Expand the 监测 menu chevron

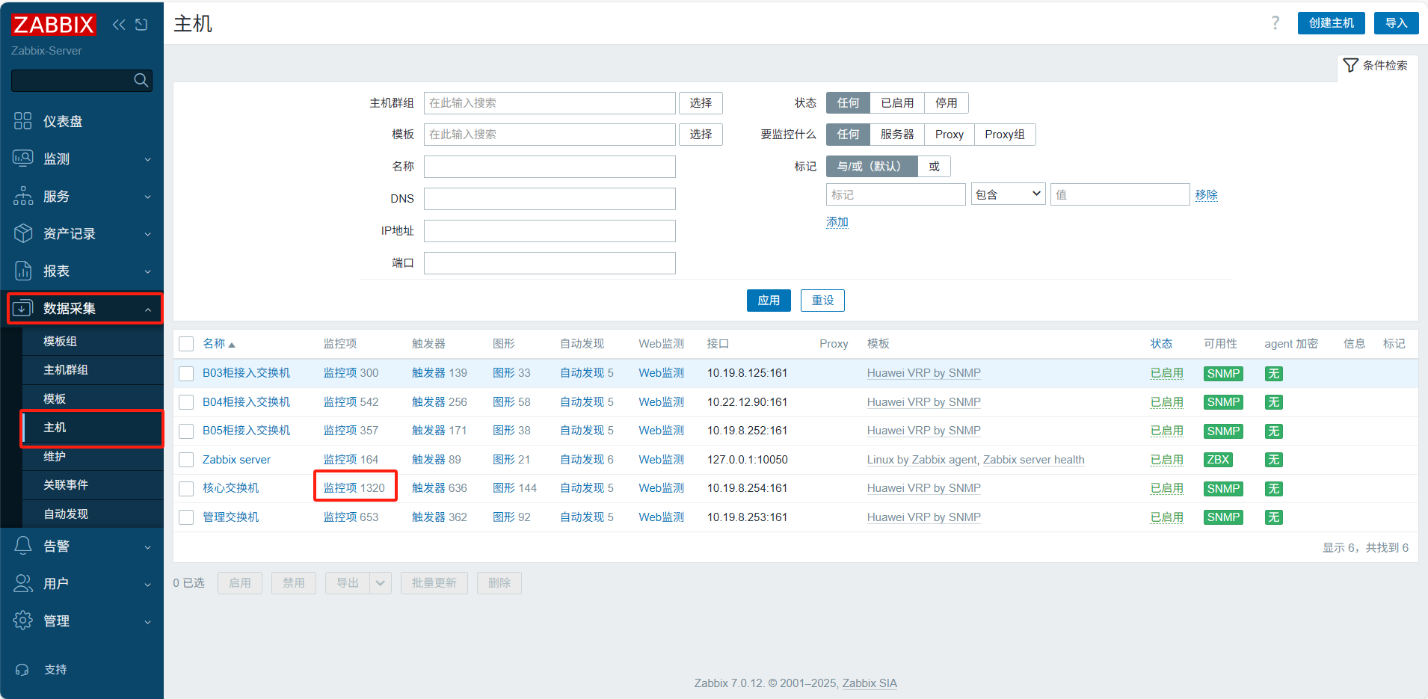pyautogui.click(x=148, y=159)
